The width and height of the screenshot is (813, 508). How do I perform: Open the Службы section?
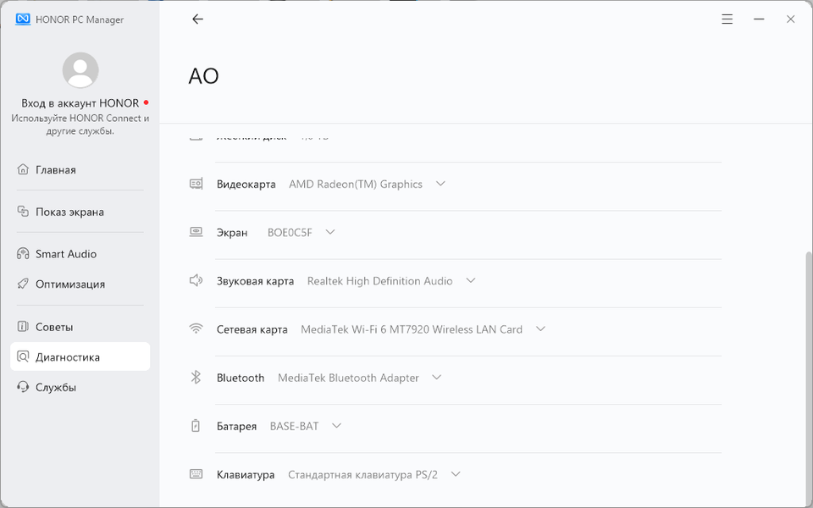[56, 388]
